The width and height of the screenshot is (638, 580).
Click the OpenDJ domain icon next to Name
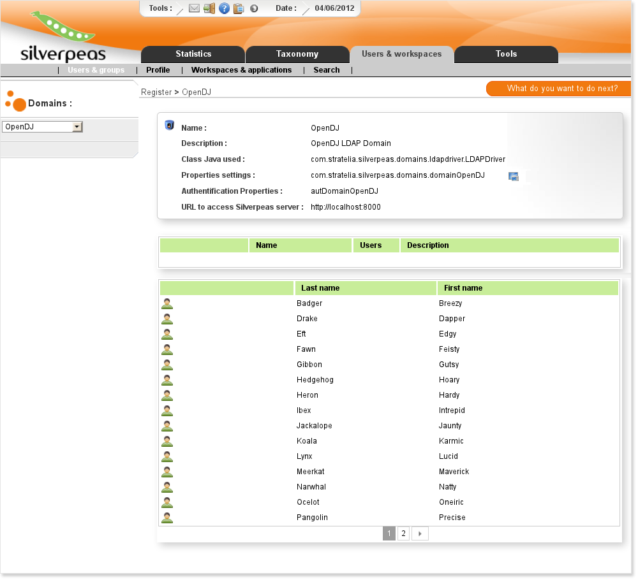[170, 125]
